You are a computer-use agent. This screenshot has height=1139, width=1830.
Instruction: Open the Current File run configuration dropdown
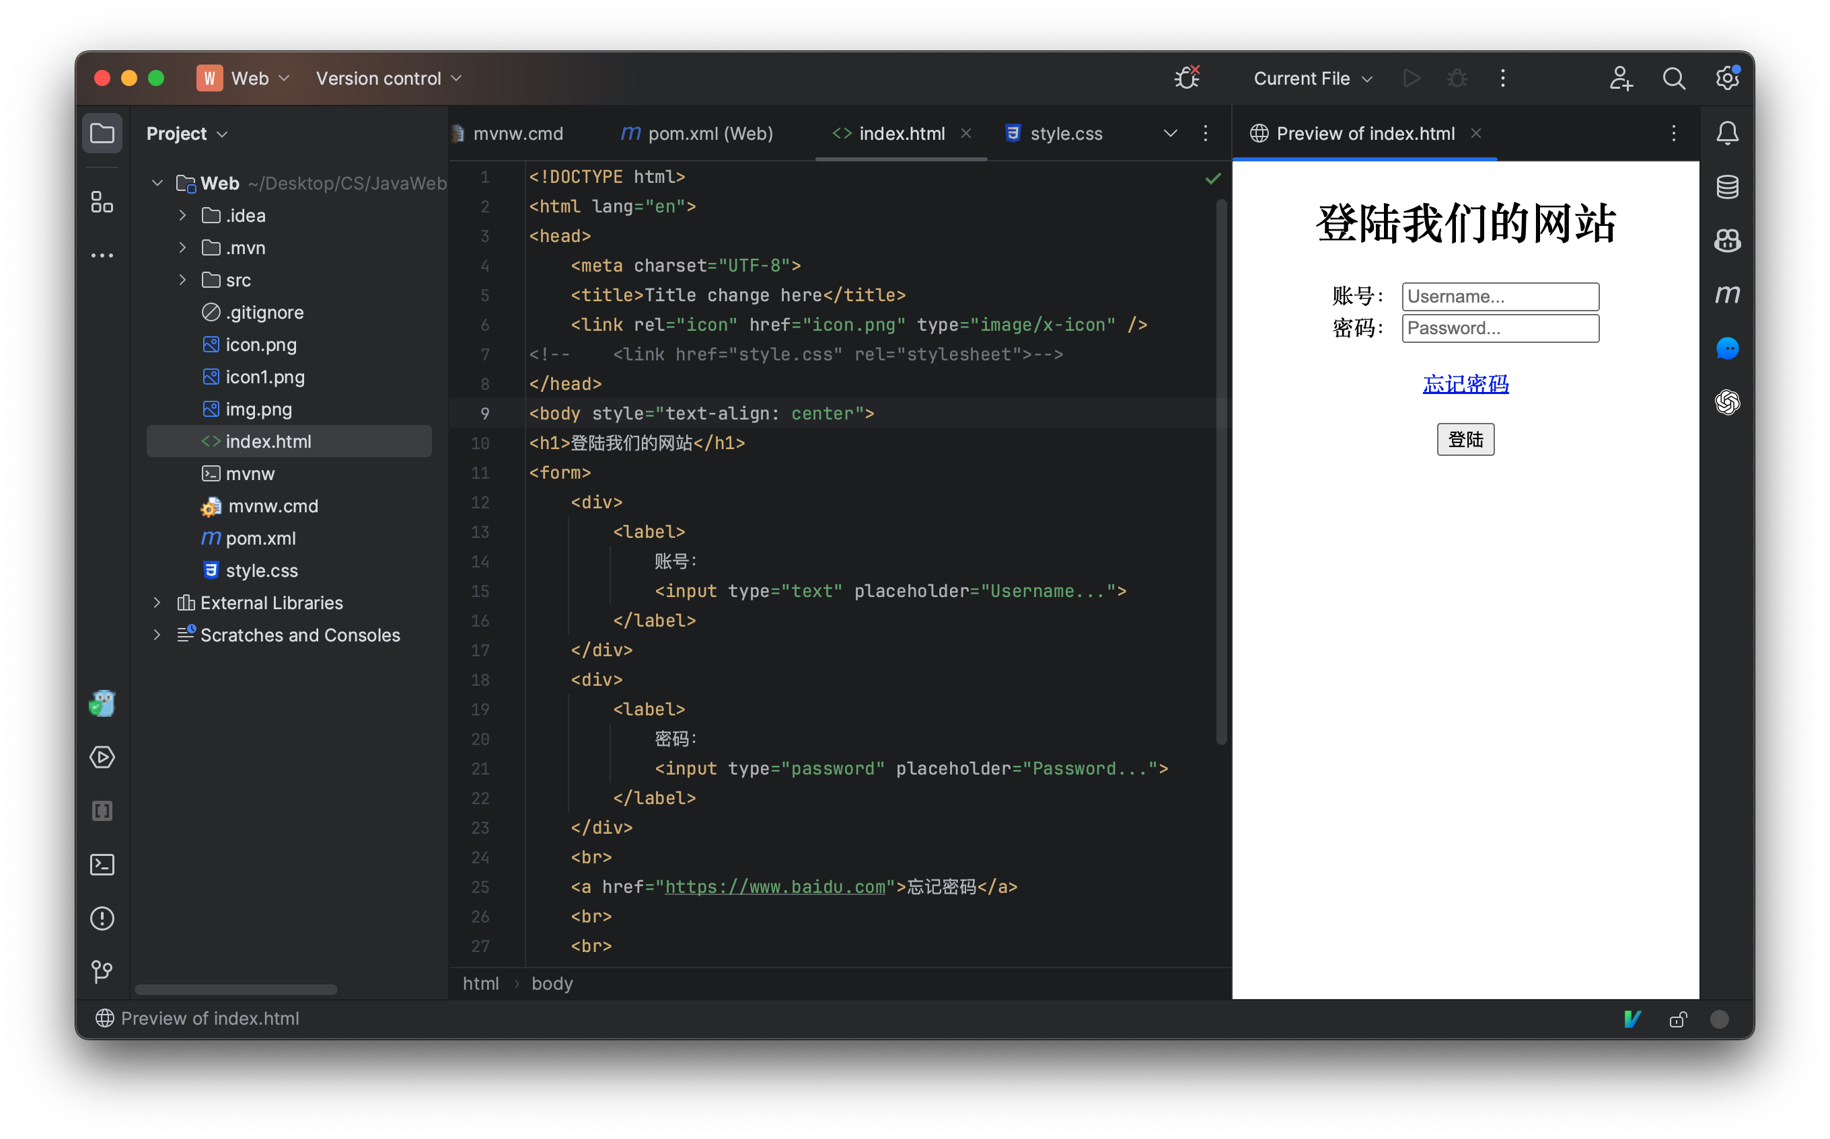coord(1311,77)
